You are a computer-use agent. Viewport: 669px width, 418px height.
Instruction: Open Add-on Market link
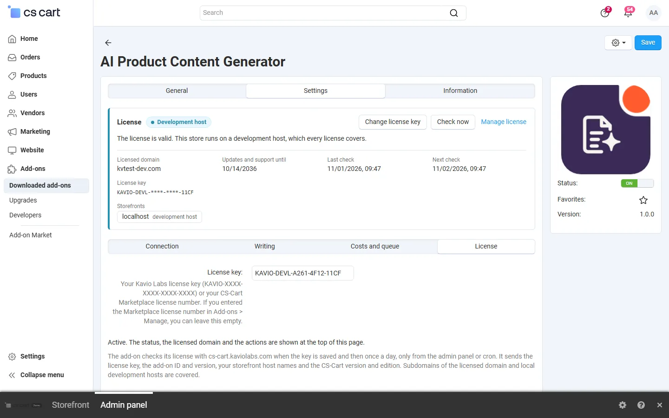[30, 235]
